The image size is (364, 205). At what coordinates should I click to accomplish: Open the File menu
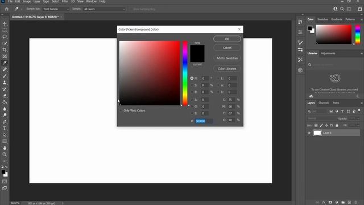click(x=10, y=1)
